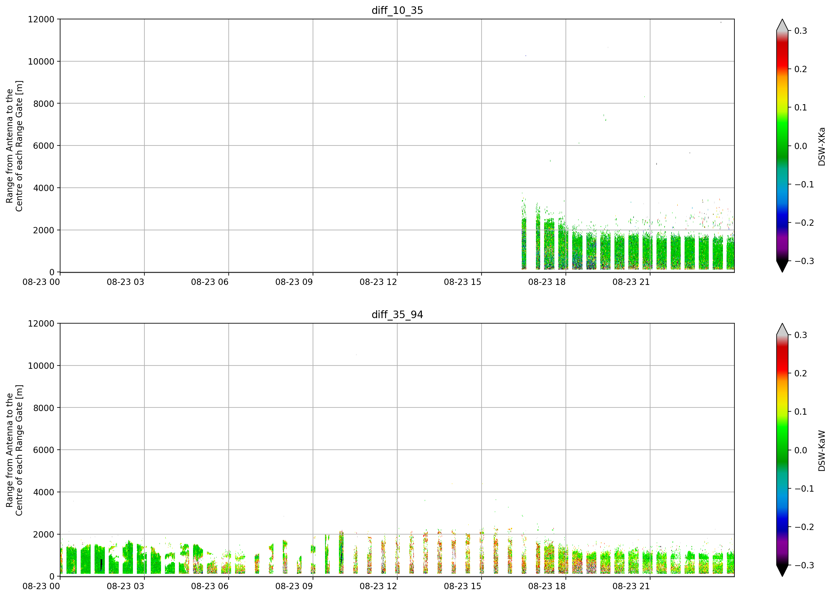Screen dimensions: 832x597
Task: Click '08-23 15' x-tick under diff_10_35 plot
Action: 463,282
